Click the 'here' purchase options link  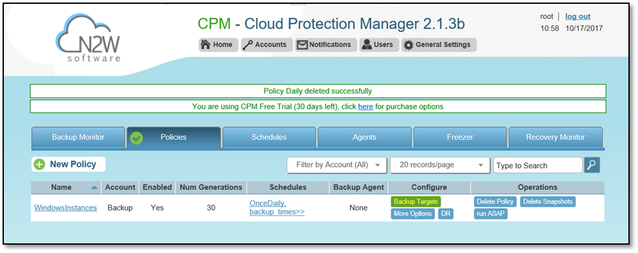pyautogui.click(x=365, y=107)
